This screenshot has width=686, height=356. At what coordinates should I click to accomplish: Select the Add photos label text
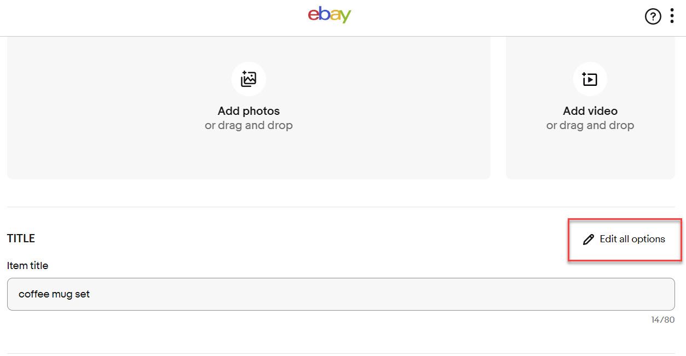tap(249, 111)
